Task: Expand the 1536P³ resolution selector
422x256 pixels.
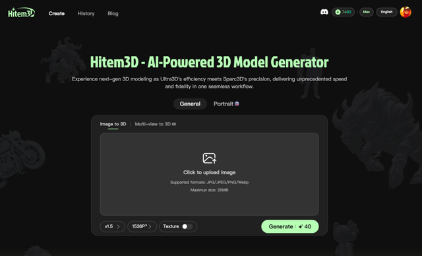Action: click(142, 226)
